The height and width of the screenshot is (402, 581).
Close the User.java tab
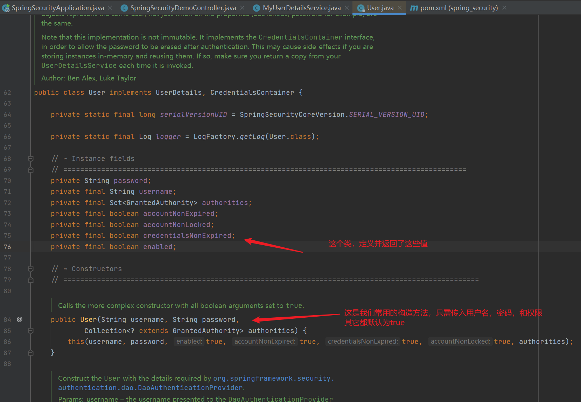(399, 7)
